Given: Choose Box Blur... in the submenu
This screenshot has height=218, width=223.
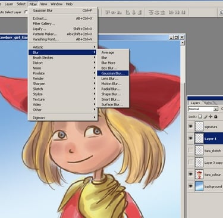Looking at the screenshot, I should tap(113, 68).
